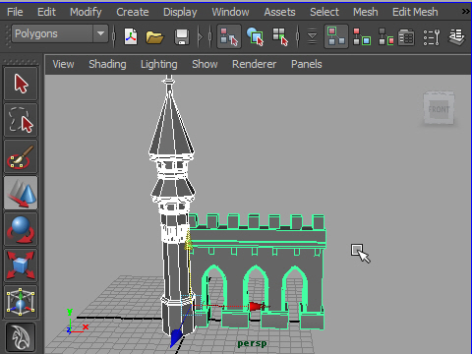Image resolution: width=472 pixels, height=354 pixels.
Task: Activate the Move tool
Action: [x=21, y=193]
